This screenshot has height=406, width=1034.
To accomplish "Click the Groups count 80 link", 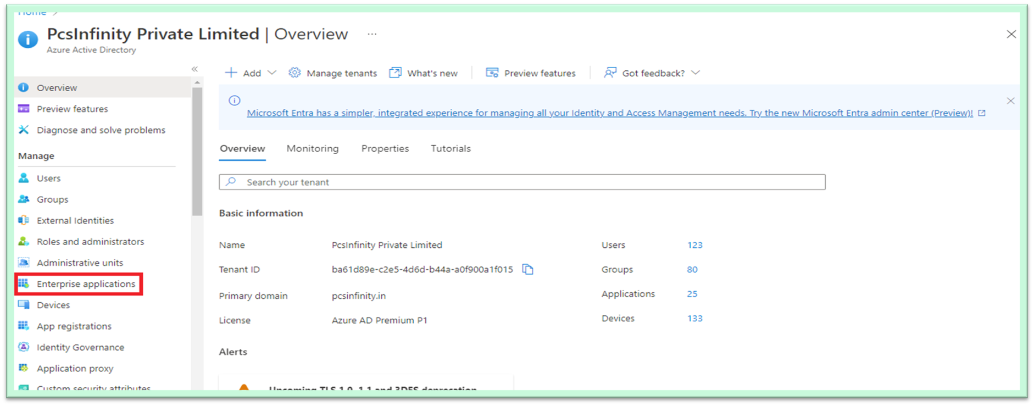I will [x=692, y=269].
